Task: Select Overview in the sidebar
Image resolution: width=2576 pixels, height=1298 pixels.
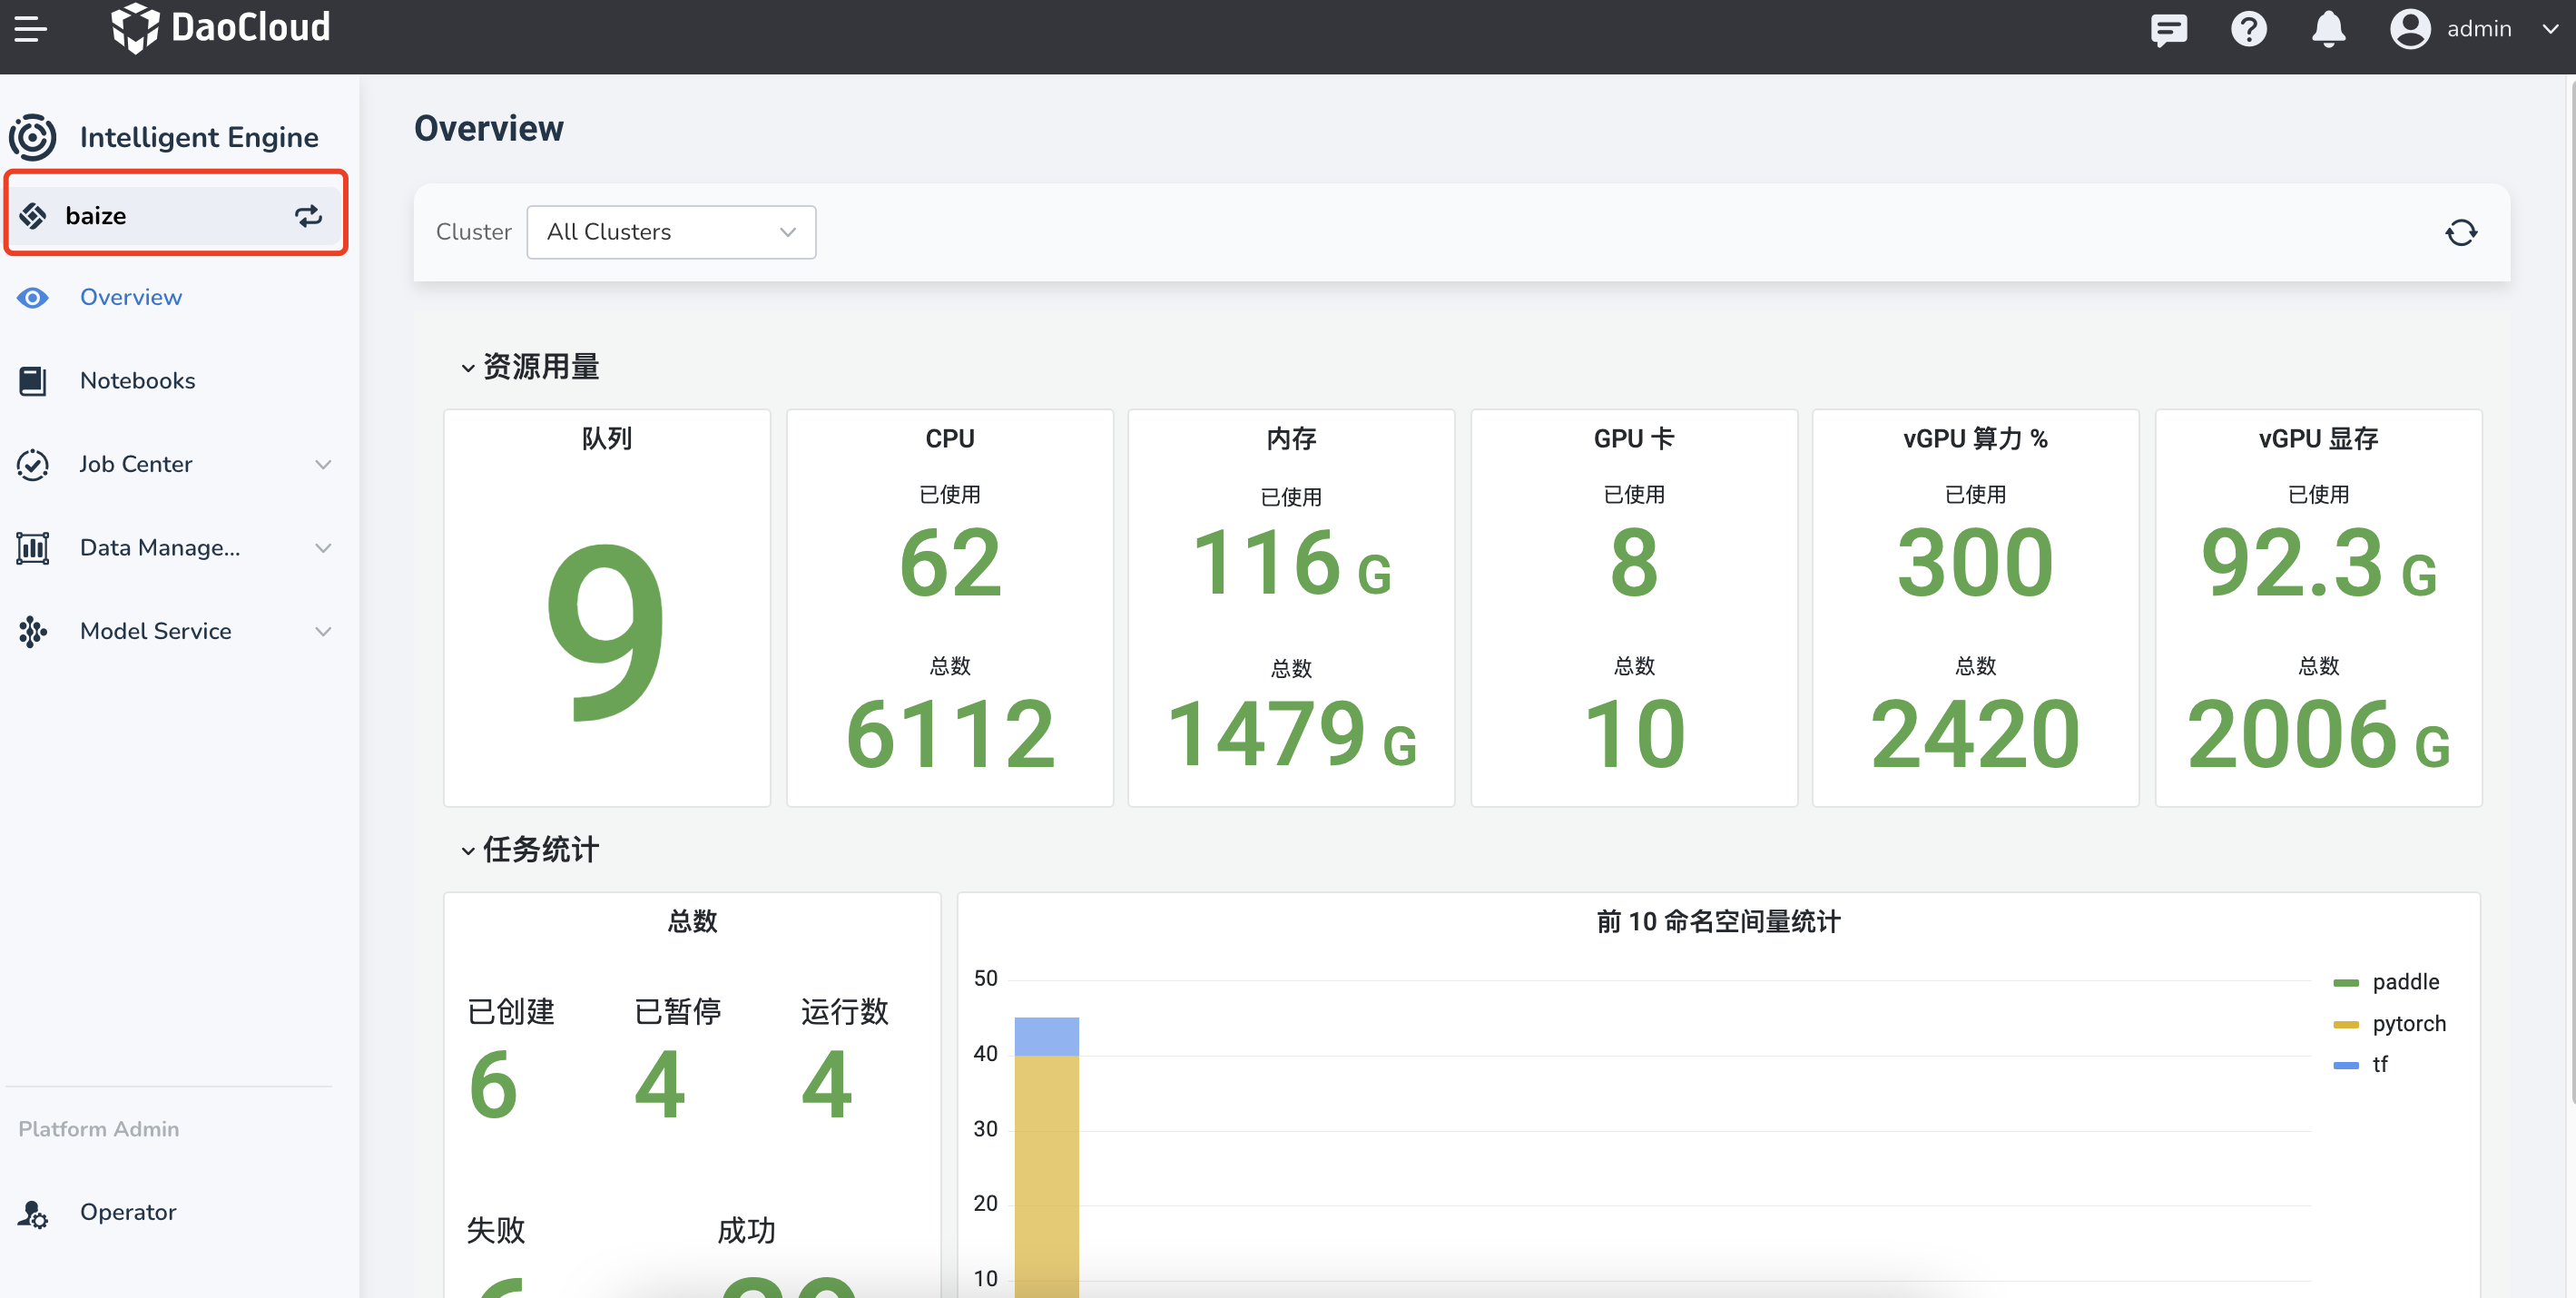Action: [x=130, y=297]
